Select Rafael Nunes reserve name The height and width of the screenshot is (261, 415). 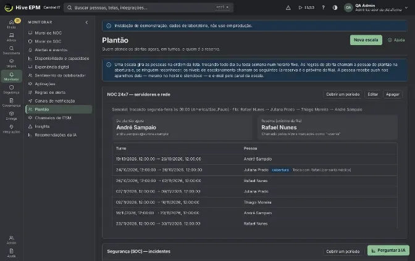pyautogui.click(x=279, y=128)
